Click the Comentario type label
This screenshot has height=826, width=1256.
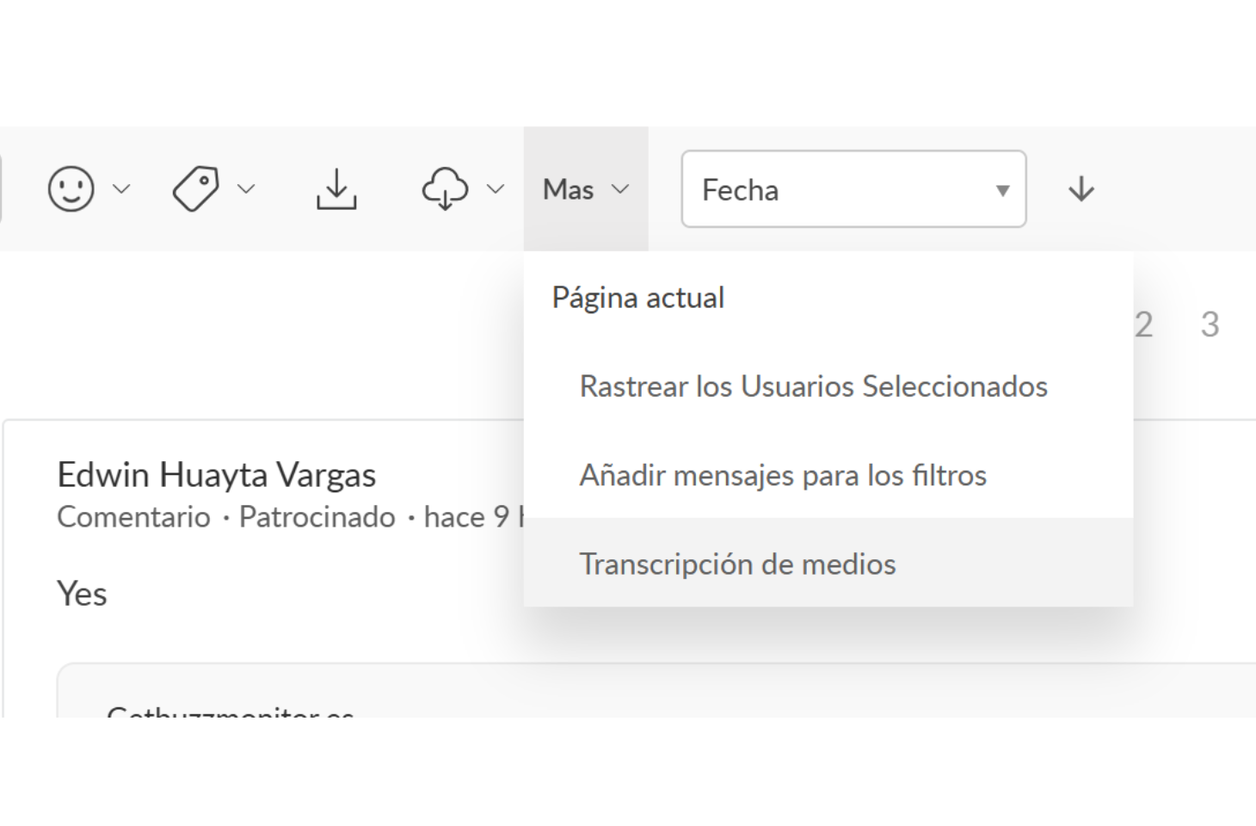(x=133, y=516)
